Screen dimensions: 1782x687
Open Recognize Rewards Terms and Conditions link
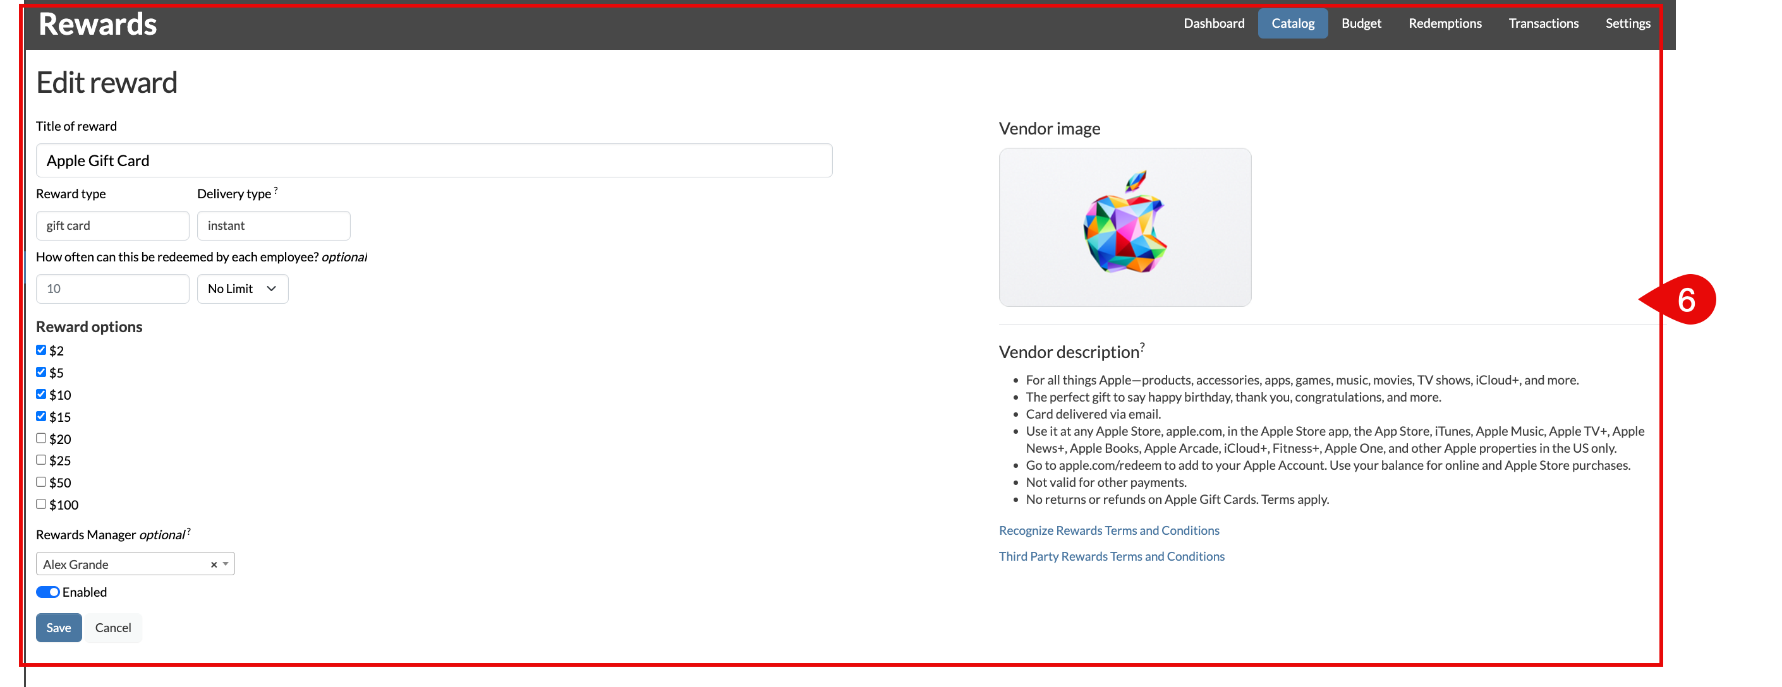point(1108,530)
